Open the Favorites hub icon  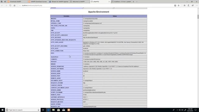point(184,6)
